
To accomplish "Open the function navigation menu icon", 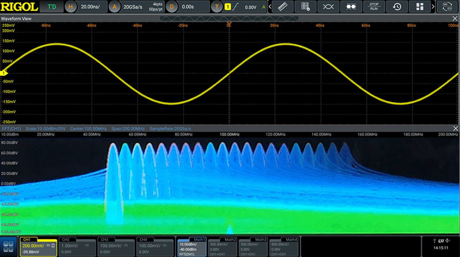I will point(8,247).
